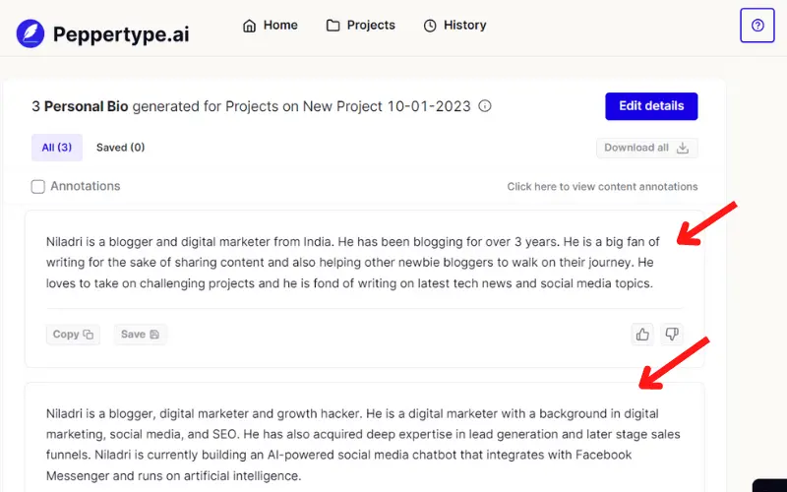Click the Download all button
The image size is (787, 492).
(x=647, y=149)
